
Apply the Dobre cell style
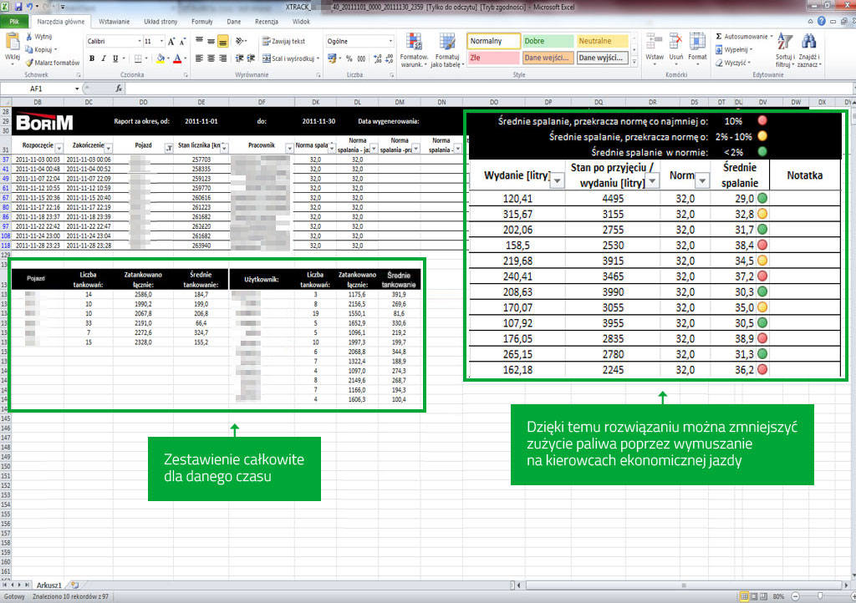[548, 41]
